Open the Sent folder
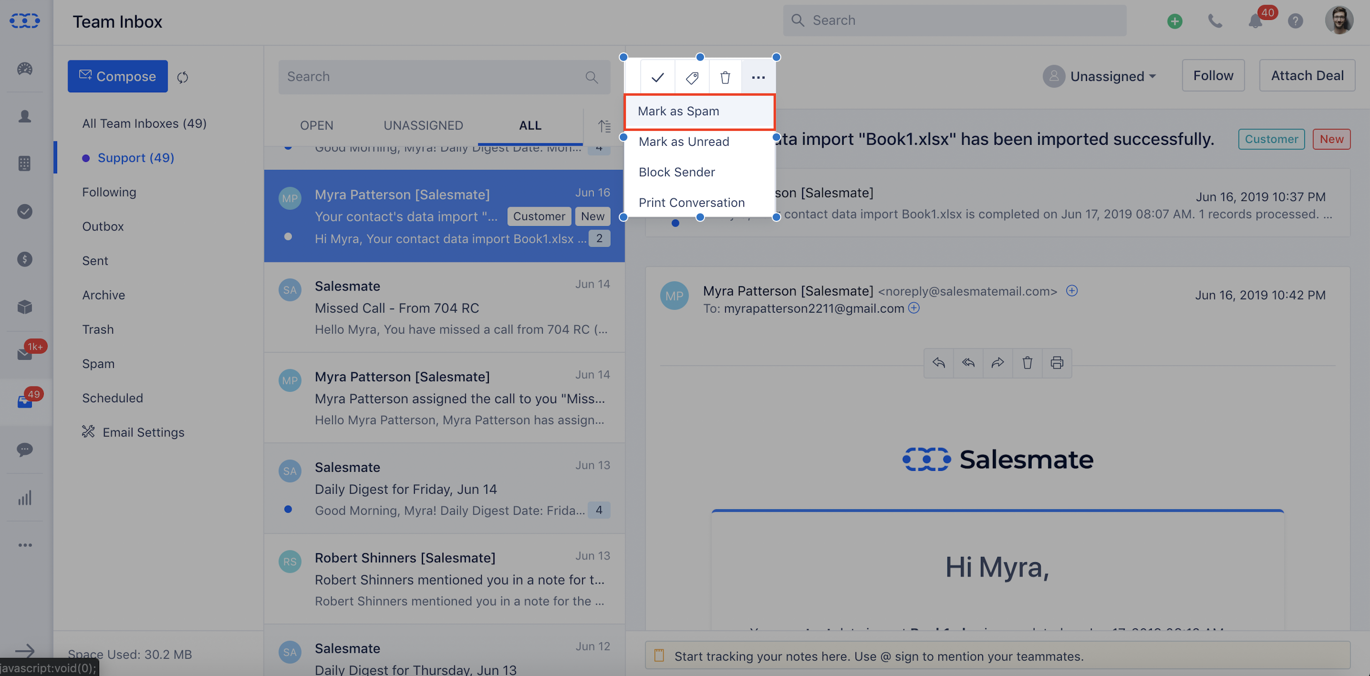Image resolution: width=1370 pixels, height=676 pixels. pyautogui.click(x=95, y=261)
